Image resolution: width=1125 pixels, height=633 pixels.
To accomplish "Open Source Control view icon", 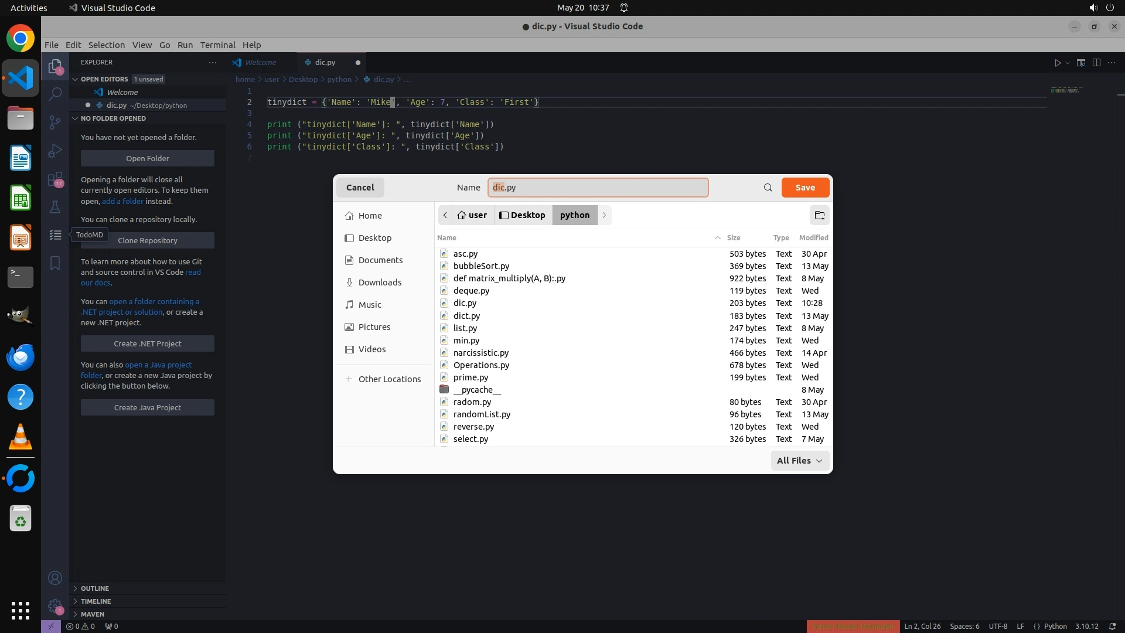I will tap(55, 122).
